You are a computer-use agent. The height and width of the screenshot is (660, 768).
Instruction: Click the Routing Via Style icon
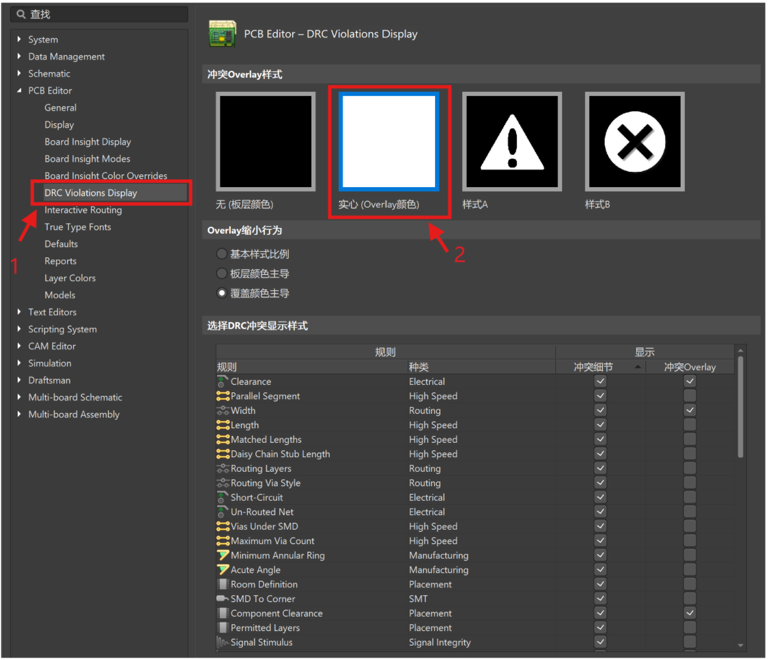click(223, 483)
